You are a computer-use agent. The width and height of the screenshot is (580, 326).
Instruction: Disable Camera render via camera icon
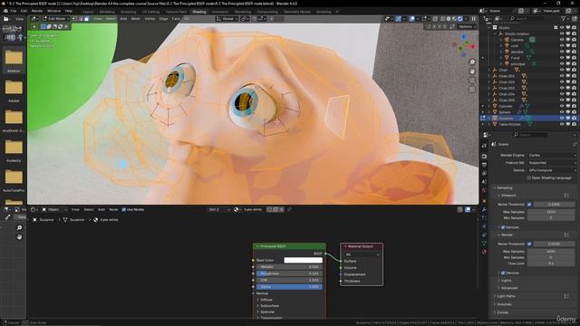[x=574, y=40]
